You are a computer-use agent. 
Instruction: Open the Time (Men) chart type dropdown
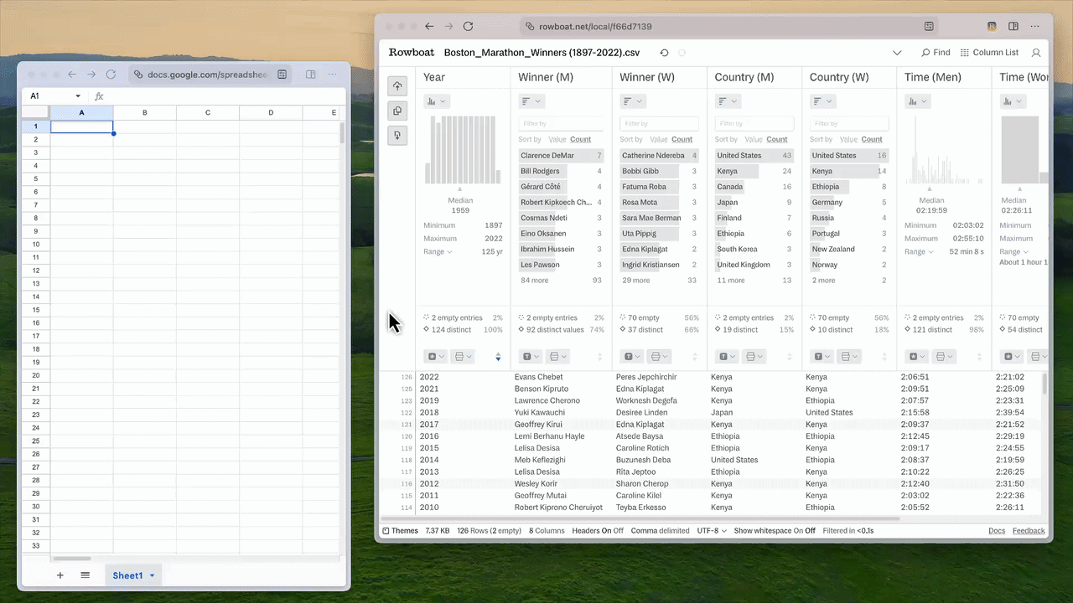(x=918, y=101)
